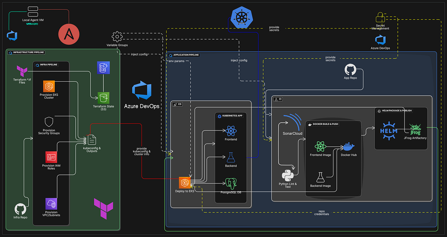Click the Deploy to EKS node
Screen dimensions: 447x237
(184, 183)
